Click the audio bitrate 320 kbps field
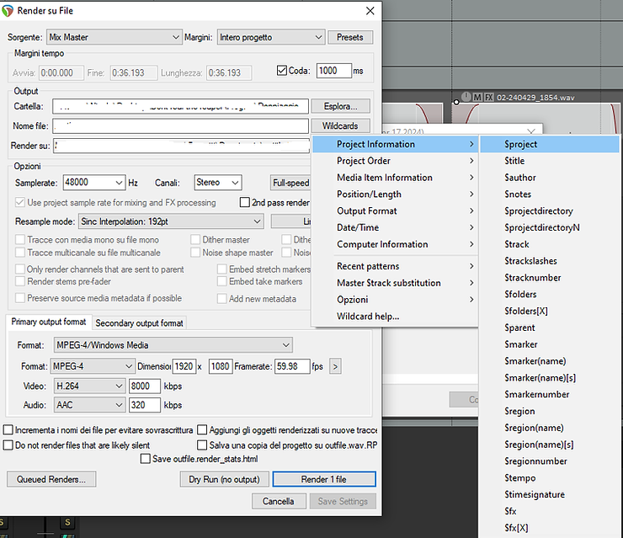Image resolution: width=623 pixels, height=538 pixels. 145,405
